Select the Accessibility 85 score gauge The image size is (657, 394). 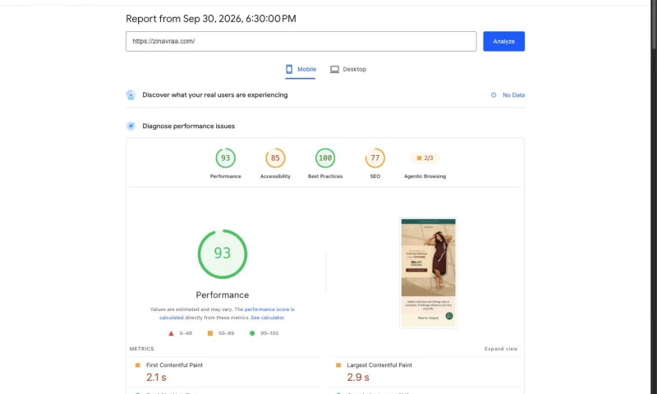[275, 158]
